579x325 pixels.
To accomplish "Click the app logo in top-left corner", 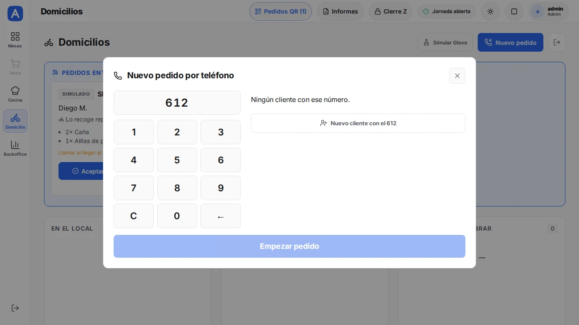I will point(15,14).
